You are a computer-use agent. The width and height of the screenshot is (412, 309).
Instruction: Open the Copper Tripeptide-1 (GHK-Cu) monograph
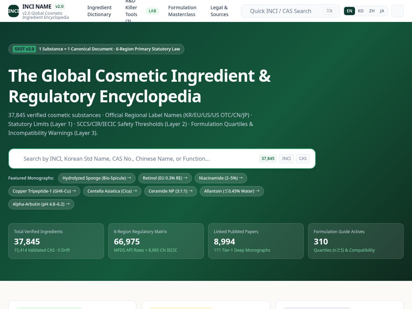[44, 191]
